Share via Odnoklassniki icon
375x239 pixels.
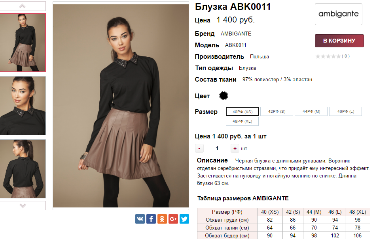tap(162, 219)
